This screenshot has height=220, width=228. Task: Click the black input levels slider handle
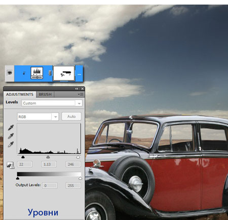pos(23,157)
